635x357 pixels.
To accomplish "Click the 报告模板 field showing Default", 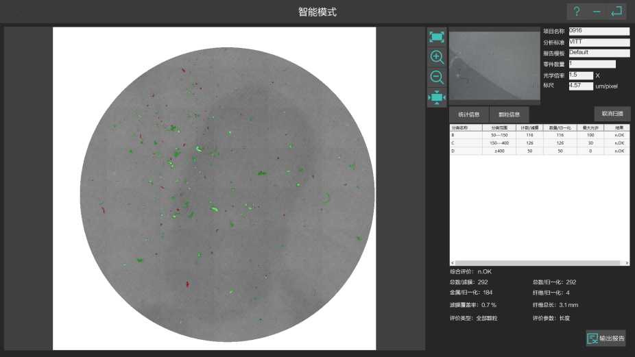I will pos(599,53).
